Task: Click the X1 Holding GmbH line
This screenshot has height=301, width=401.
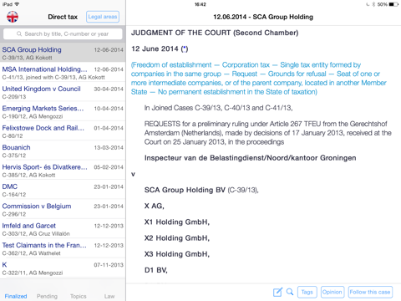Action: pos(177,222)
